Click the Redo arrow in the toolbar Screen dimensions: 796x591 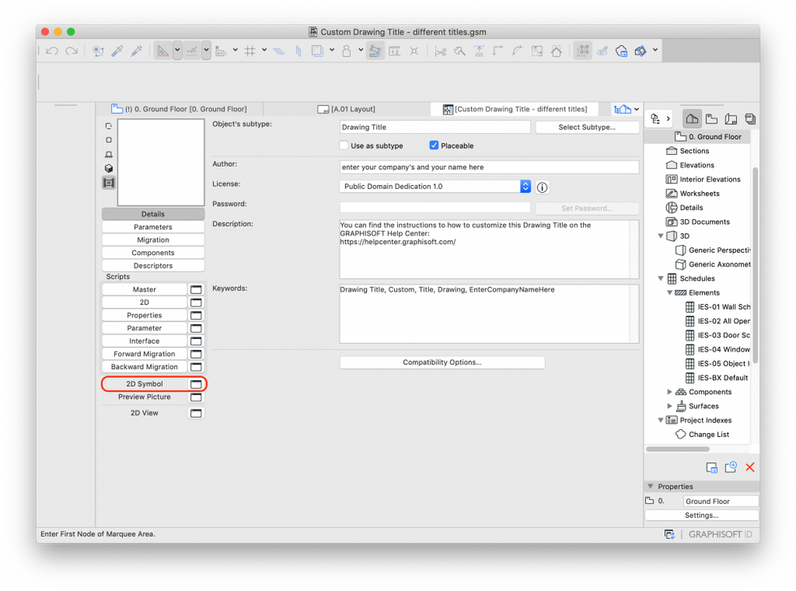pyautogui.click(x=72, y=51)
